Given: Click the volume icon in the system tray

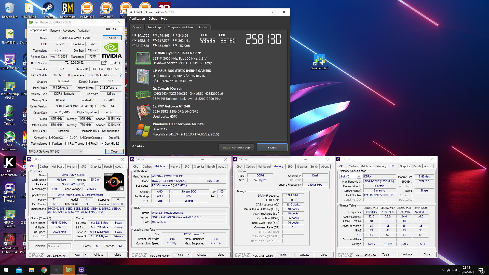Looking at the screenshot, I should 455,270.
